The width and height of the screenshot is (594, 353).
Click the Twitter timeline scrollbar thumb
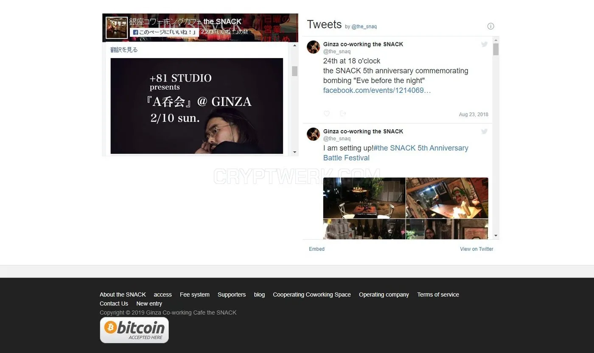tap(496, 49)
